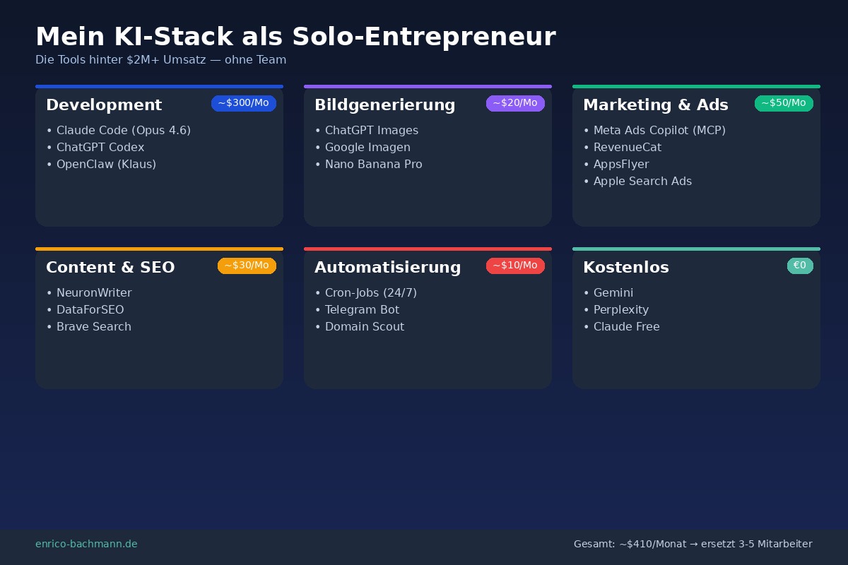Click the Mein KI-Stack main title
848x565 pixels.
click(295, 37)
